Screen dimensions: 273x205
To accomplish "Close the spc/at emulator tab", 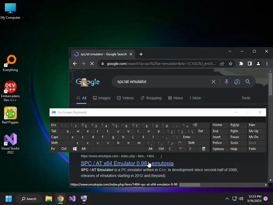I will click(x=131, y=54).
